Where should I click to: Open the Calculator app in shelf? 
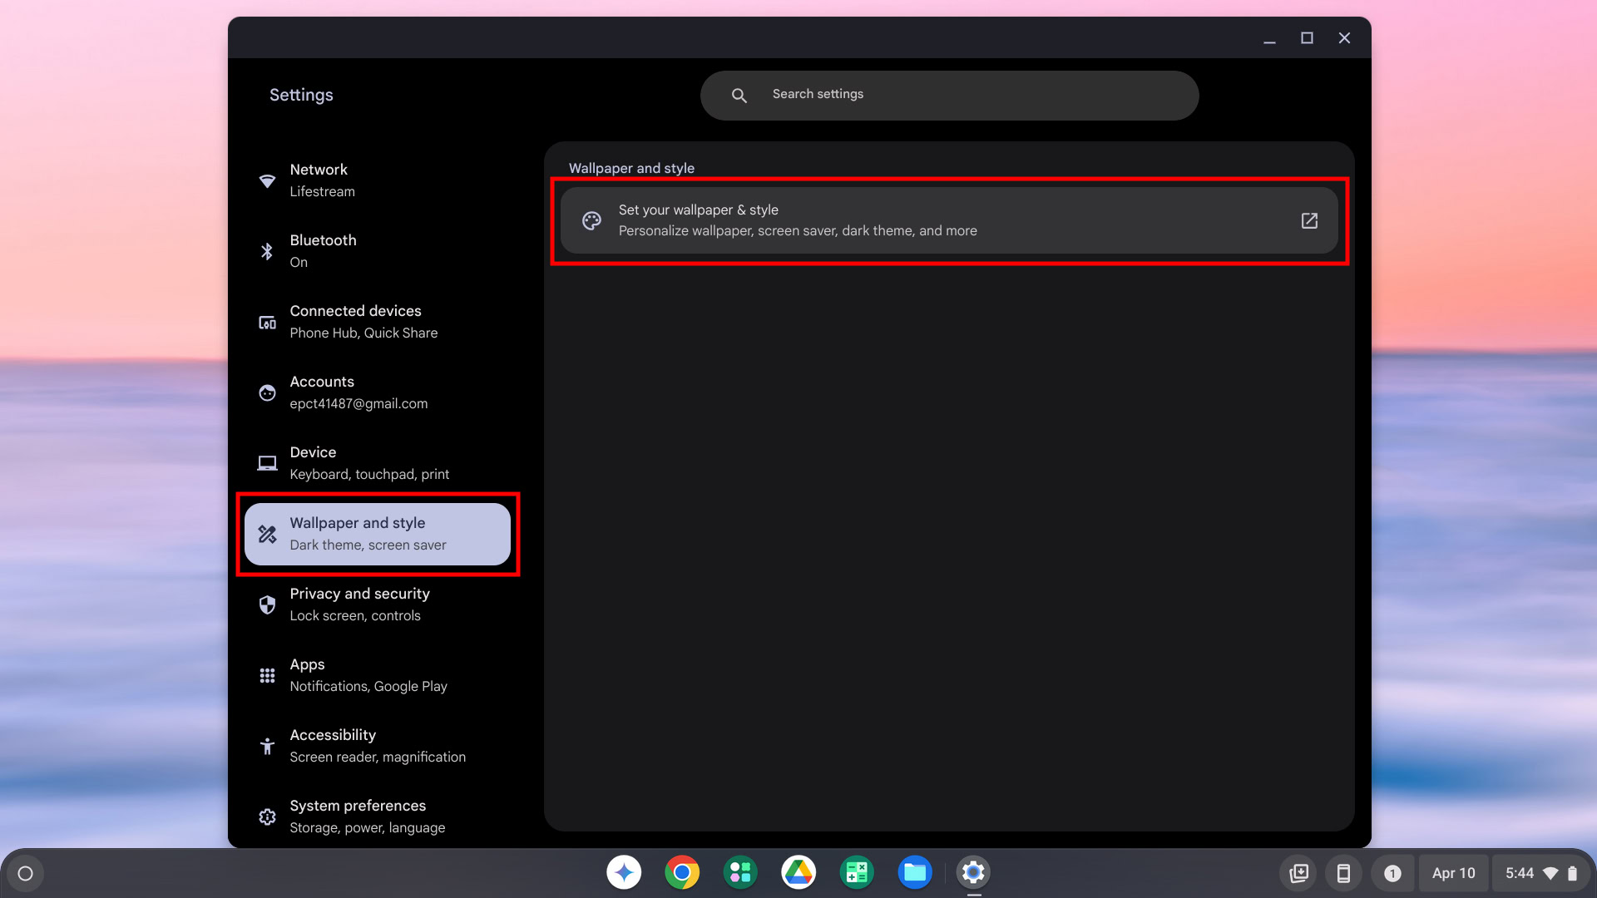click(x=857, y=872)
